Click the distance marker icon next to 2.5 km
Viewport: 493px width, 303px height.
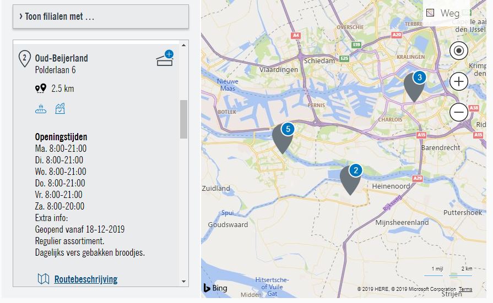(x=41, y=88)
